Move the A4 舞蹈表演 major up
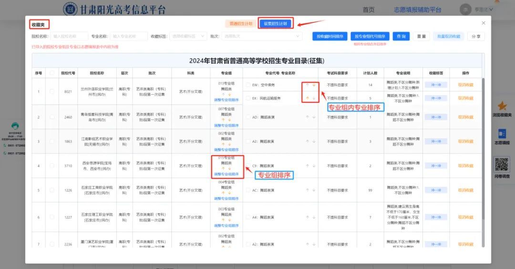515x269 pixels. coord(308,217)
